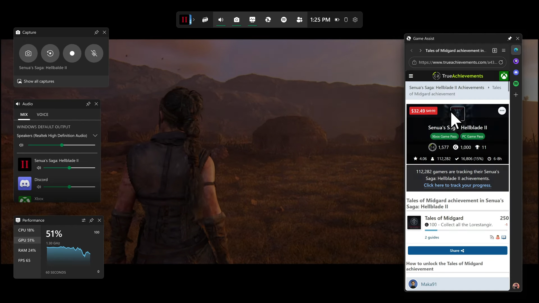Toggle the Audio widget from the Game Bar
This screenshot has width=539, height=303.
point(221,20)
